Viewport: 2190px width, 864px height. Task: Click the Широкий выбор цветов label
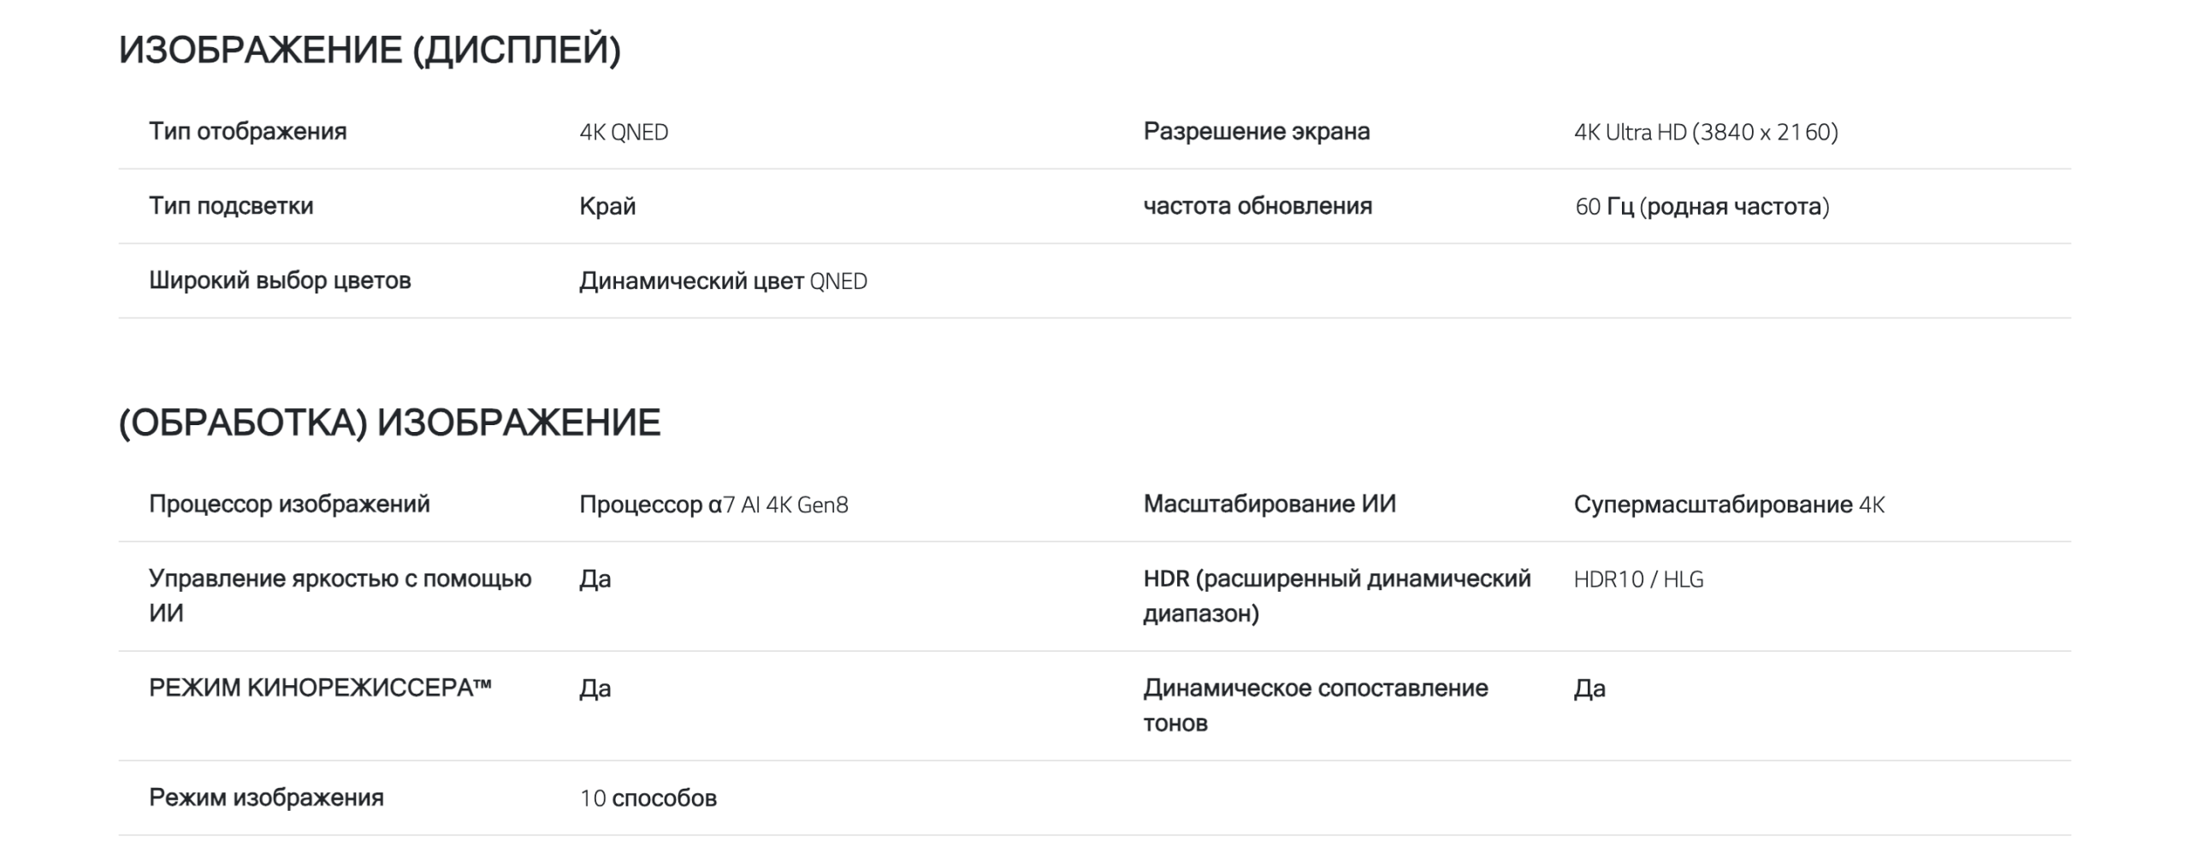[280, 281]
